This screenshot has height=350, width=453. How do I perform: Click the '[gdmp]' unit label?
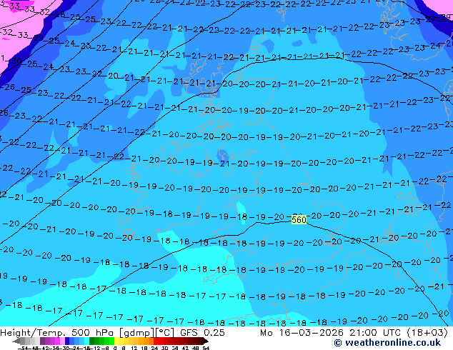coord(137,333)
